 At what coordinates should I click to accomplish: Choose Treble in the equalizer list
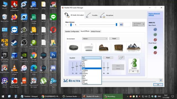tap(92, 70)
